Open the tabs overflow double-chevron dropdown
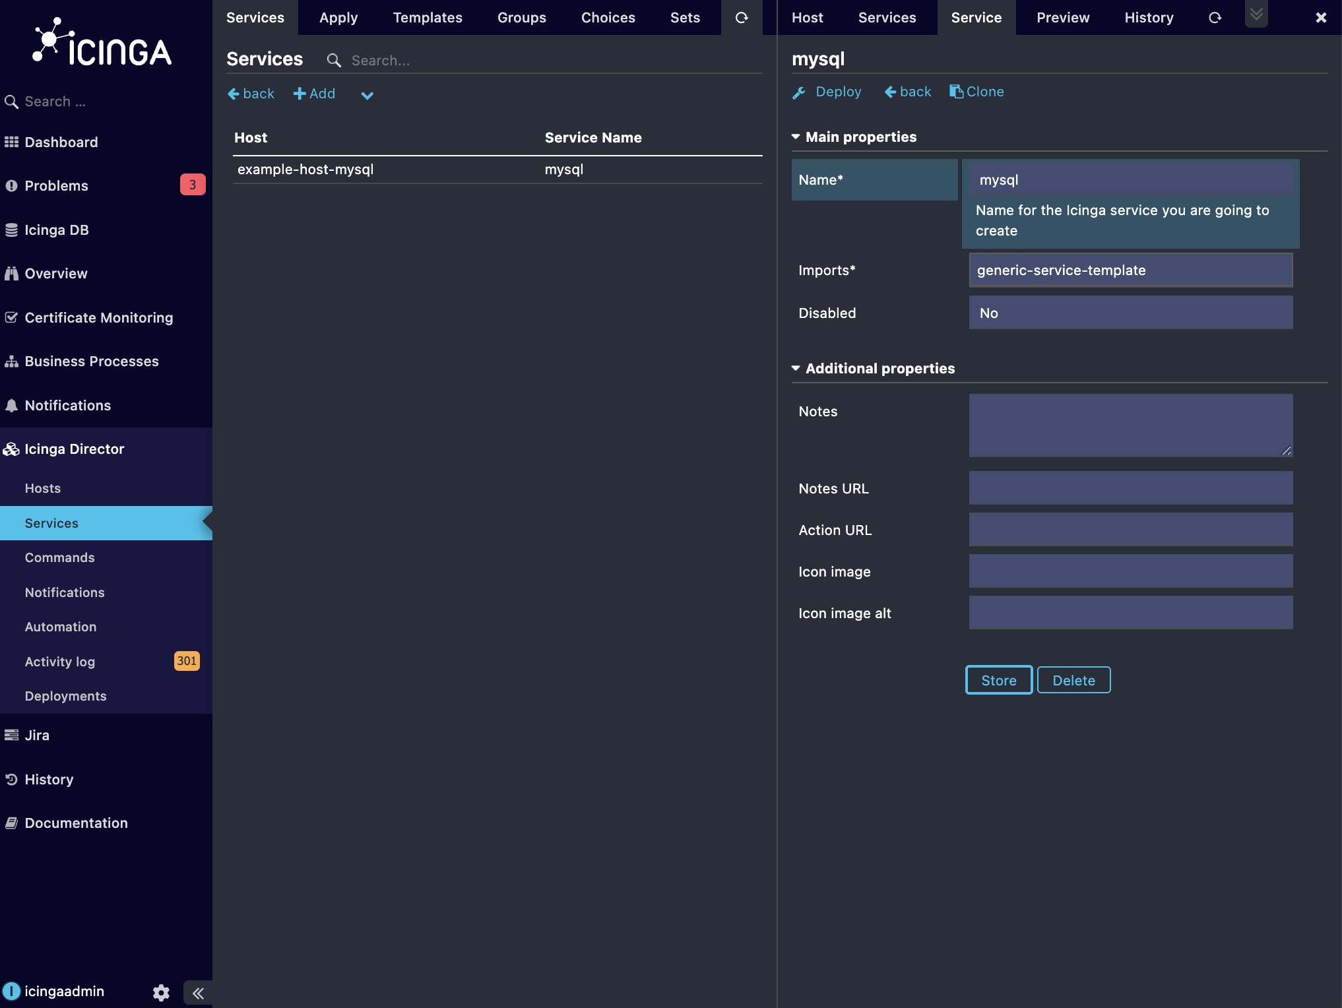This screenshot has height=1008, width=1342. (1256, 14)
